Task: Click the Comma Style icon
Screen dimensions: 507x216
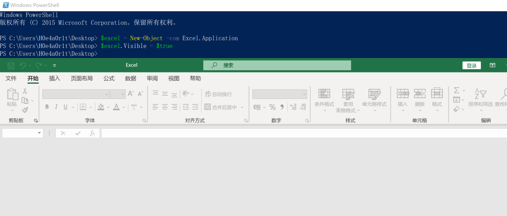Action: [x=282, y=107]
